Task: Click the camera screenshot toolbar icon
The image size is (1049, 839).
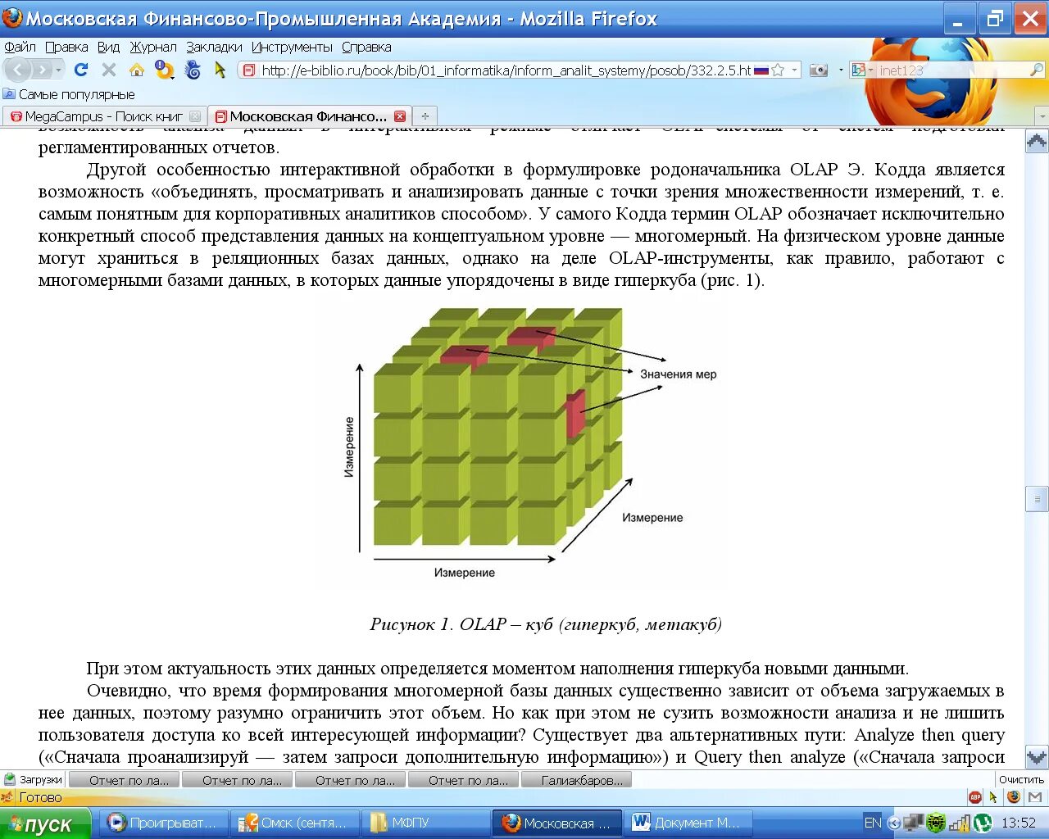Action: [818, 70]
